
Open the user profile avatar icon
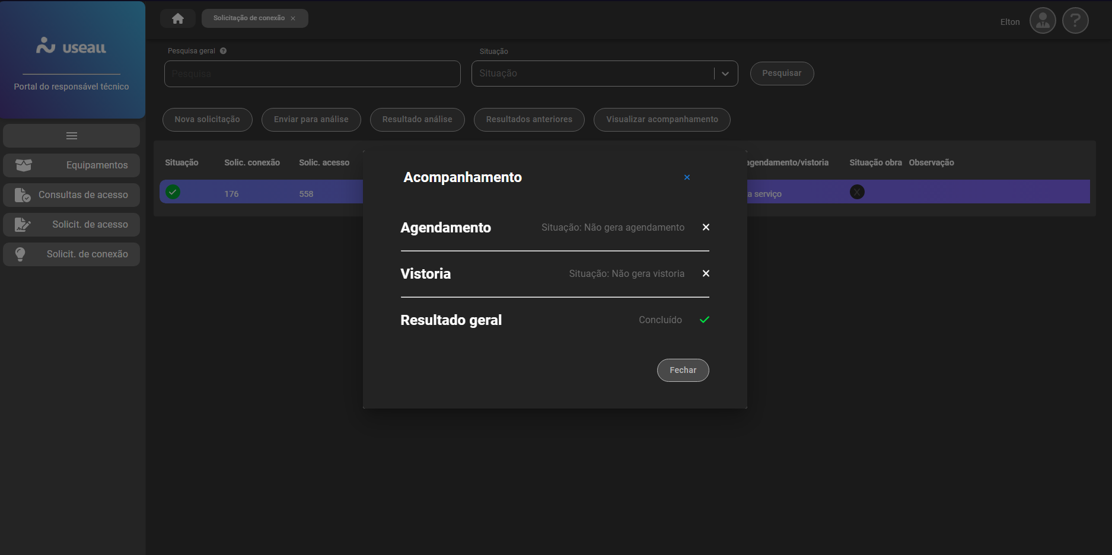(1042, 21)
